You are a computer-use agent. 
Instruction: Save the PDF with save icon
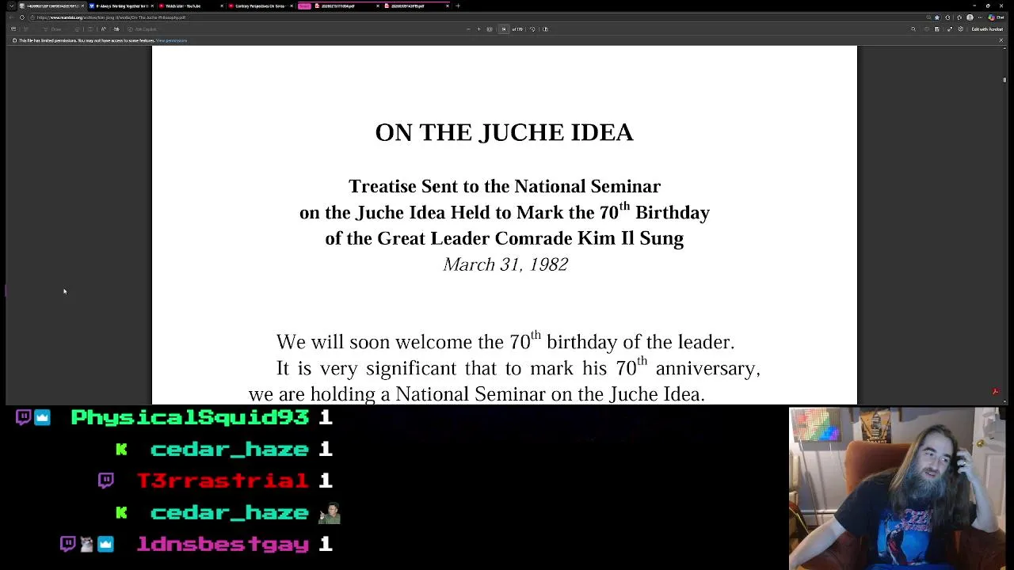coord(936,29)
